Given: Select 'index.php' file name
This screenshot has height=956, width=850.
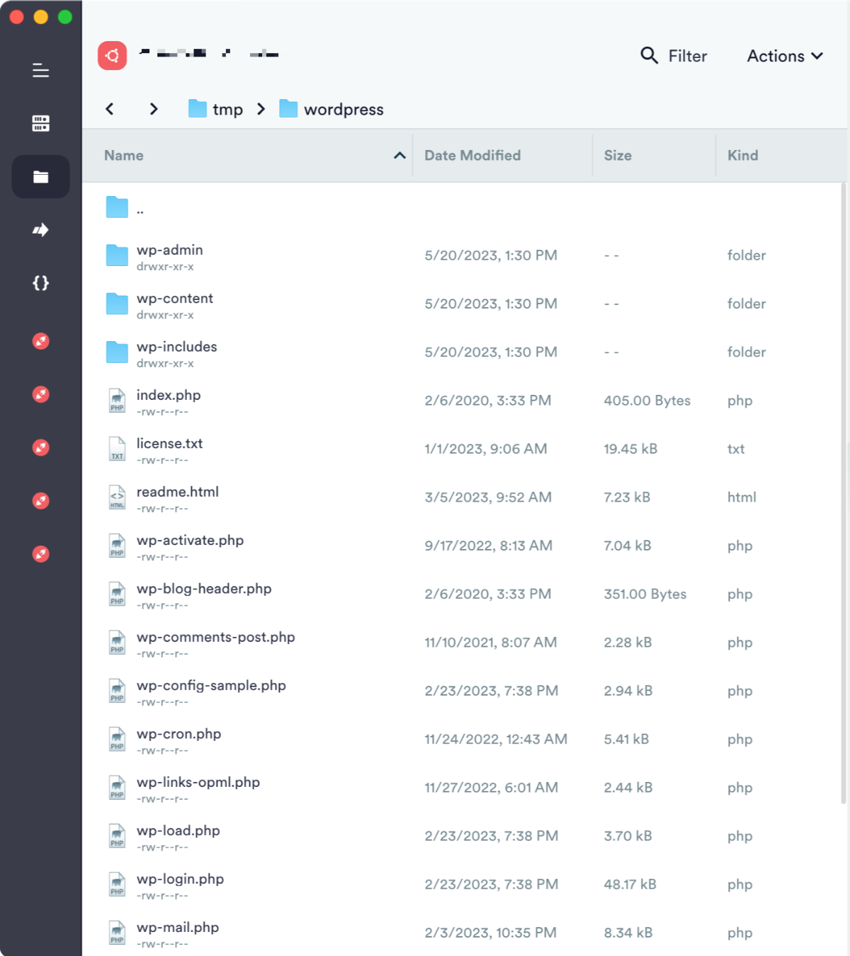Looking at the screenshot, I should click(x=169, y=395).
